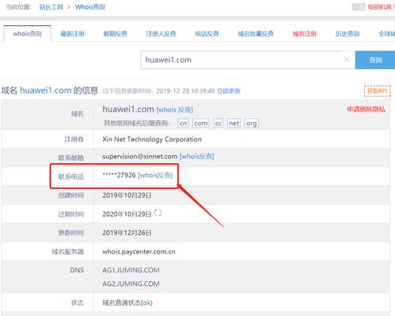Viewport: 395px width, 316px height.
Task: Open the 历史查询 tab
Action: click(x=348, y=34)
